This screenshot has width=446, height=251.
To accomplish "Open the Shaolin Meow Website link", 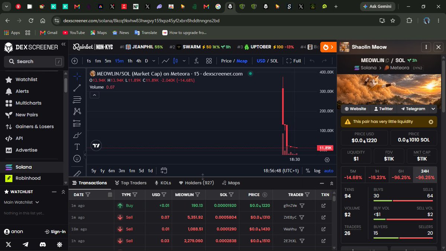I will 355,109.
